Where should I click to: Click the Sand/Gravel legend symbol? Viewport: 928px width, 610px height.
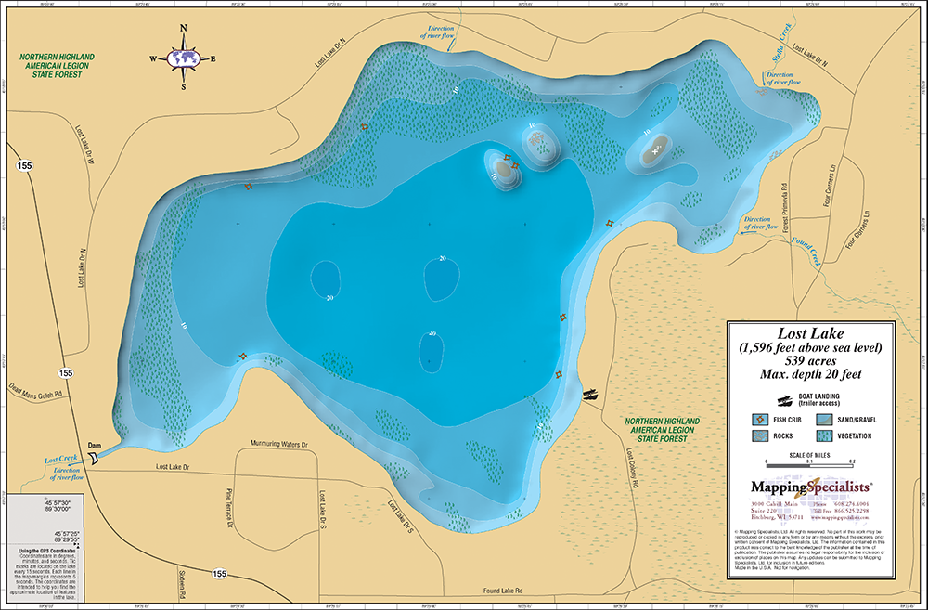click(x=824, y=420)
